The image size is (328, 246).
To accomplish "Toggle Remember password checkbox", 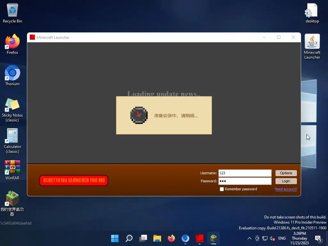I will 222,189.
